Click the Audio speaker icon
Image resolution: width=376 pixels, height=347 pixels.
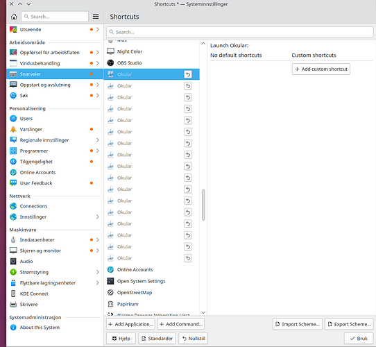click(x=13, y=262)
